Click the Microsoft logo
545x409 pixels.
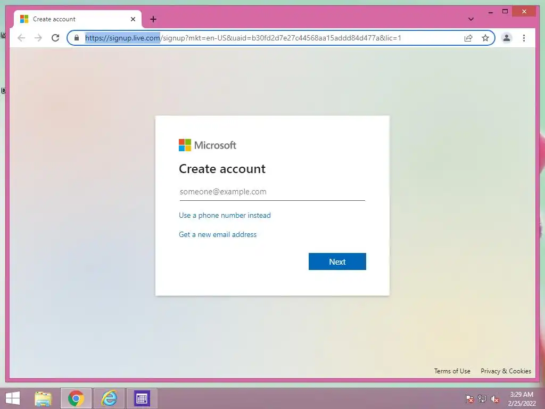tap(208, 145)
